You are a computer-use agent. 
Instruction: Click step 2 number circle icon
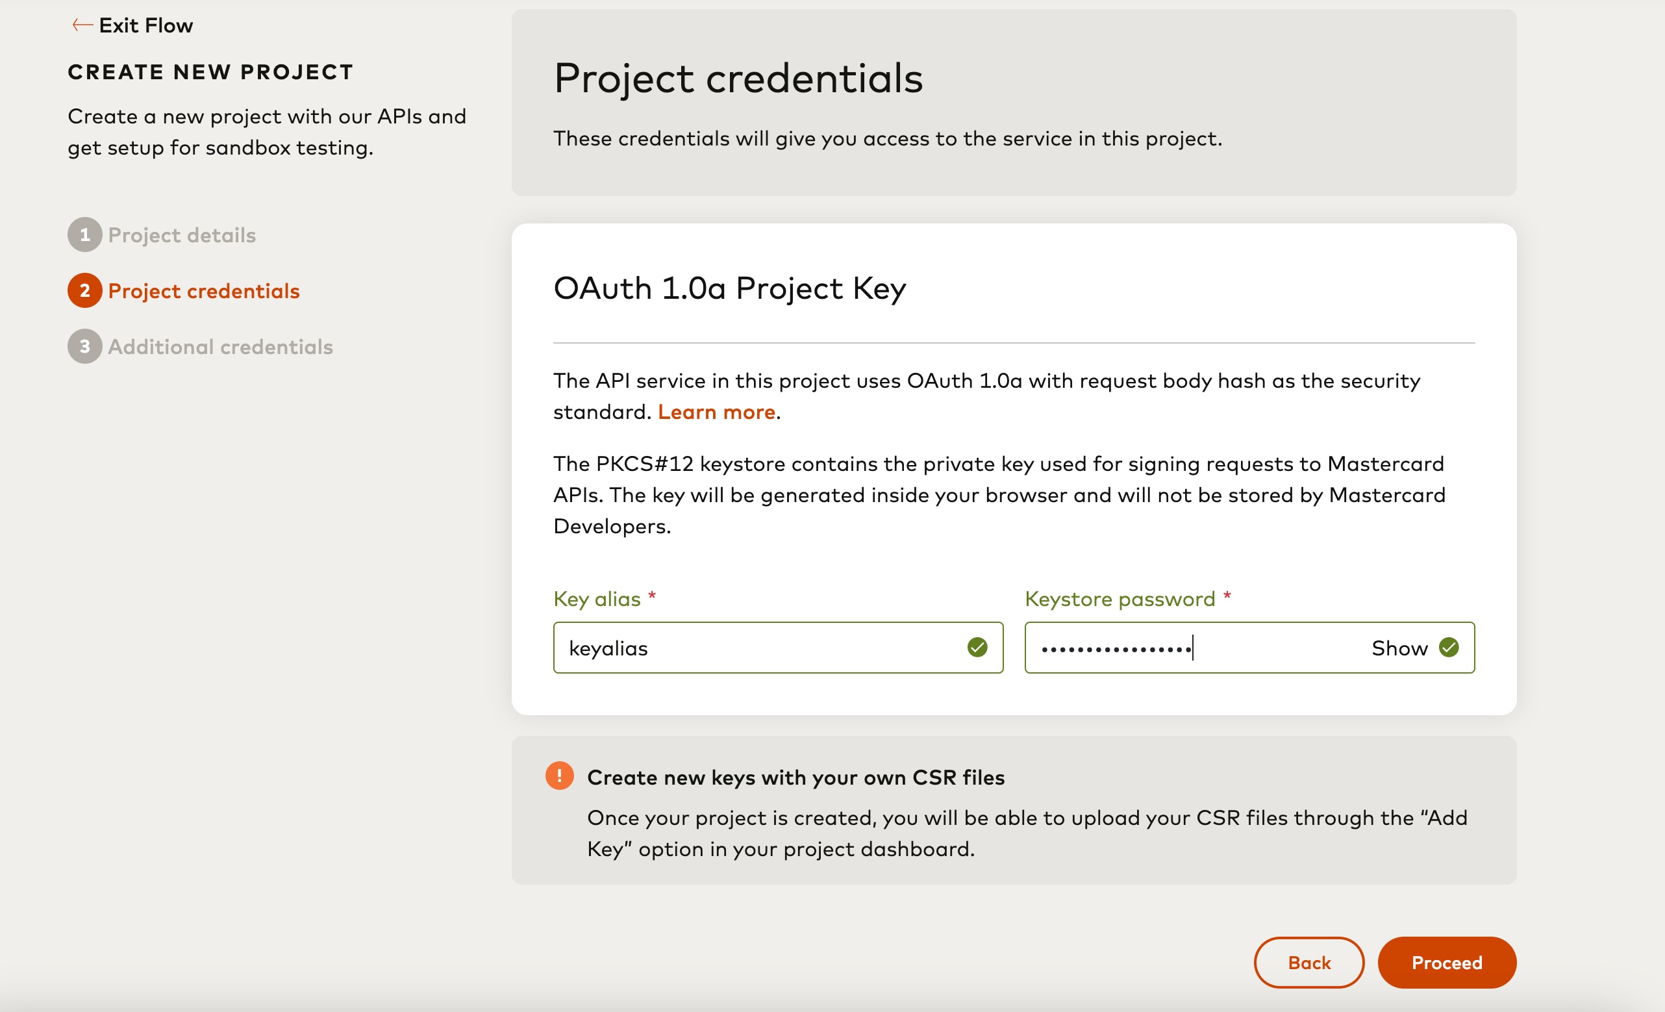pyautogui.click(x=84, y=291)
